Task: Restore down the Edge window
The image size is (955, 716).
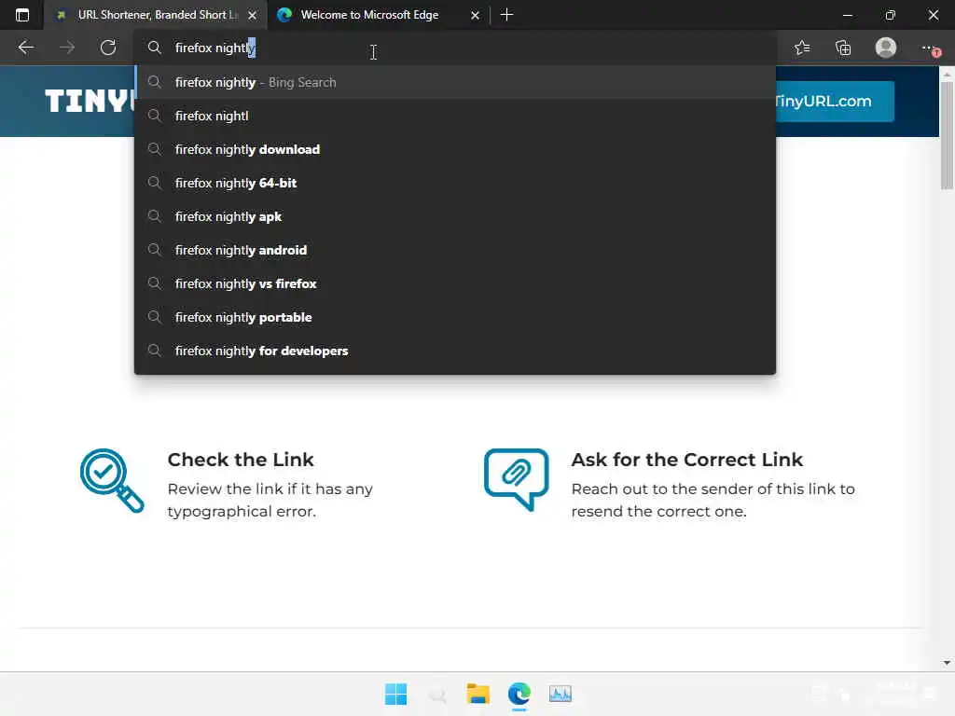Action: [890, 15]
